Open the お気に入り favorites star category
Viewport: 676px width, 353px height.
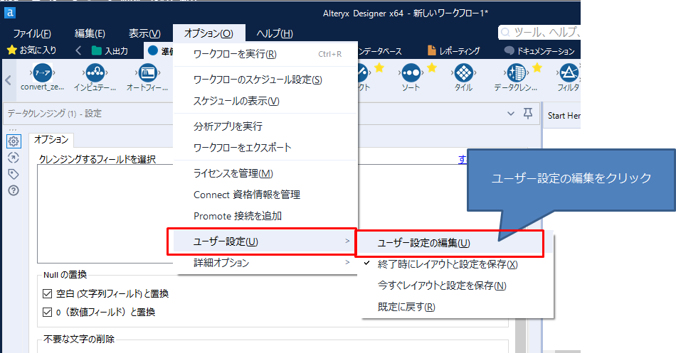32,50
